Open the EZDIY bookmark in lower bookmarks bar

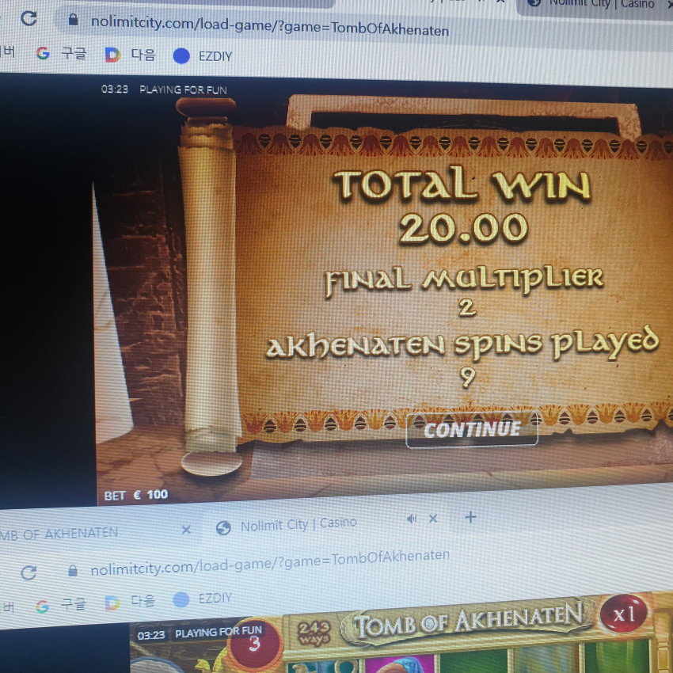coord(215,598)
